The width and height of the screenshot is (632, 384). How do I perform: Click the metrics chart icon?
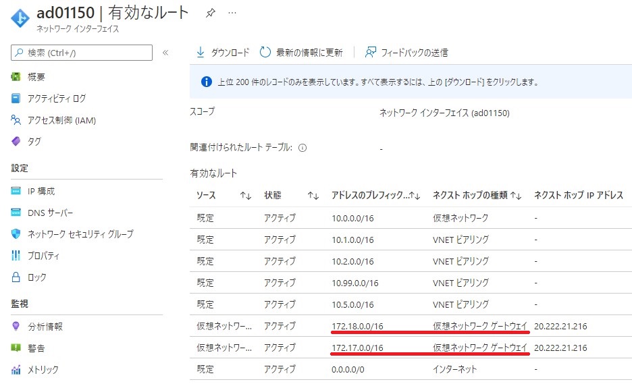click(x=16, y=370)
